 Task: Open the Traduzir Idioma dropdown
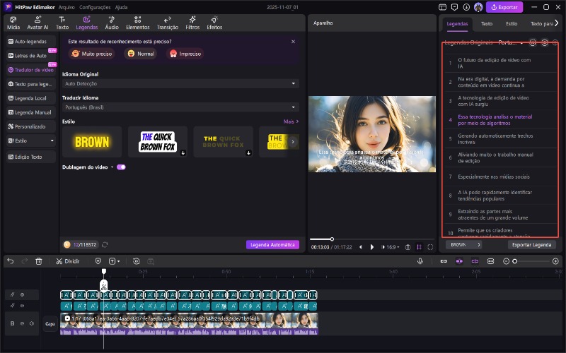[180, 107]
